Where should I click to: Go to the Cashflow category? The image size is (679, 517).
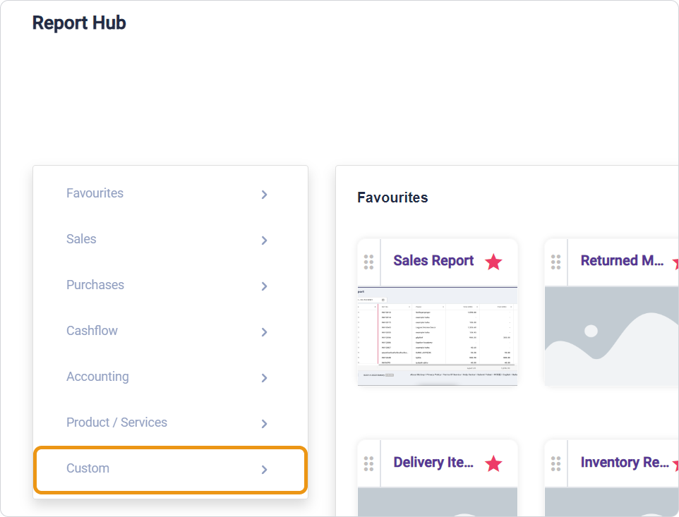pyautogui.click(x=170, y=331)
